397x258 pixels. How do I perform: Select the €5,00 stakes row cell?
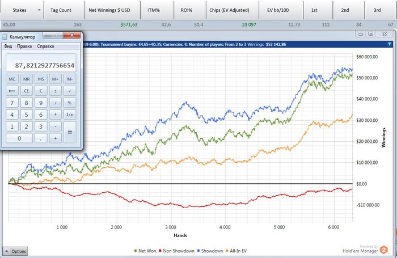coord(10,24)
